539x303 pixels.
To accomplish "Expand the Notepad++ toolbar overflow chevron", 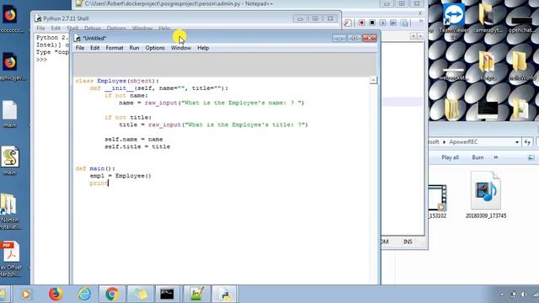I will click(x=421, y=22).
